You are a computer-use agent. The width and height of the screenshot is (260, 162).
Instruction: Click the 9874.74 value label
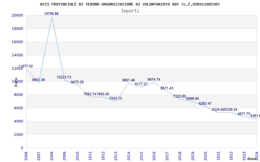click(154, 79)
